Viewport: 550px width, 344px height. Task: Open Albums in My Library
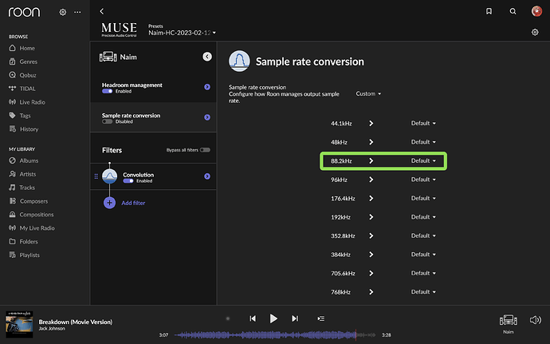(x=23, y=160)
